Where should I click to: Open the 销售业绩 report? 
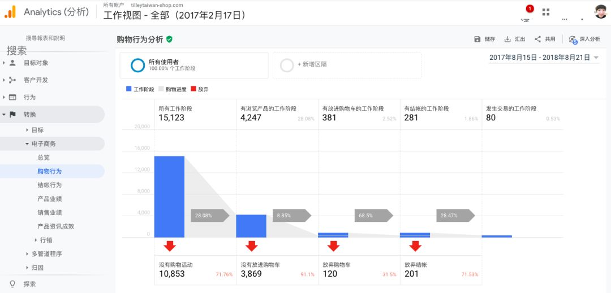point(49,213)
